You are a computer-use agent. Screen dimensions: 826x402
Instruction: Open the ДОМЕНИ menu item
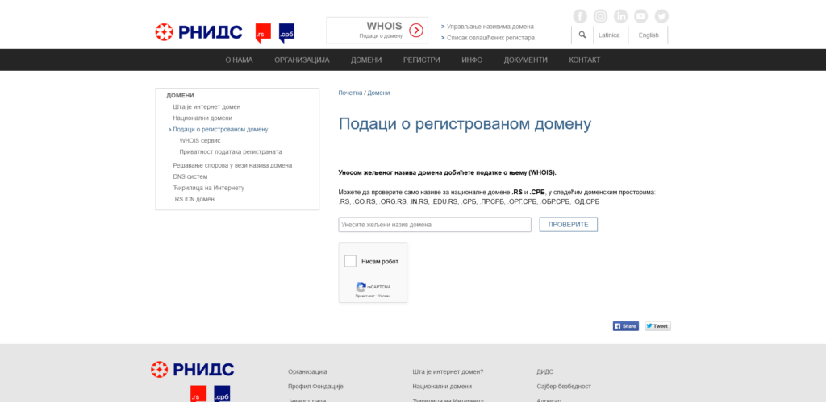click(366, 60)
